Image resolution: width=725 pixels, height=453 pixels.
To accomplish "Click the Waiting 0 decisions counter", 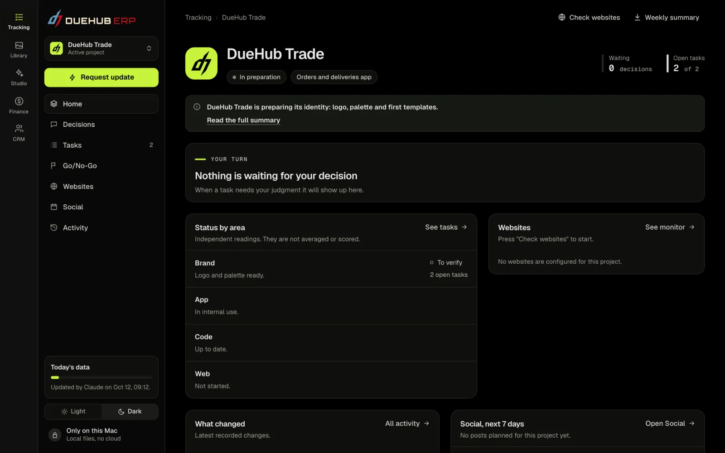I will (x=628, y=63).
